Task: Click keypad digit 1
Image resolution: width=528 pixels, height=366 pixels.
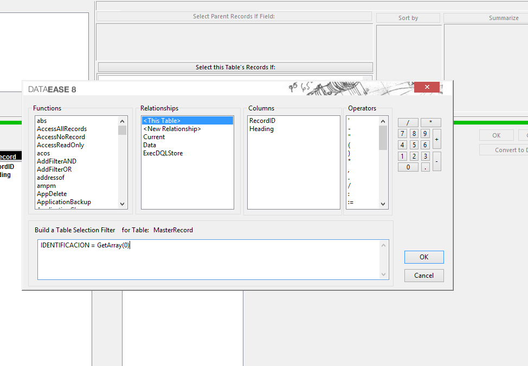Action: [402, 156]
